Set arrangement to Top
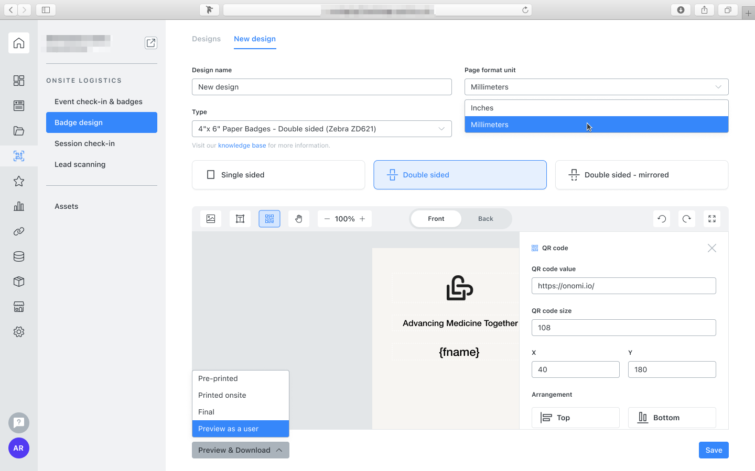The width and height of the screenshot is (755, 471). [x=576, y=418]
